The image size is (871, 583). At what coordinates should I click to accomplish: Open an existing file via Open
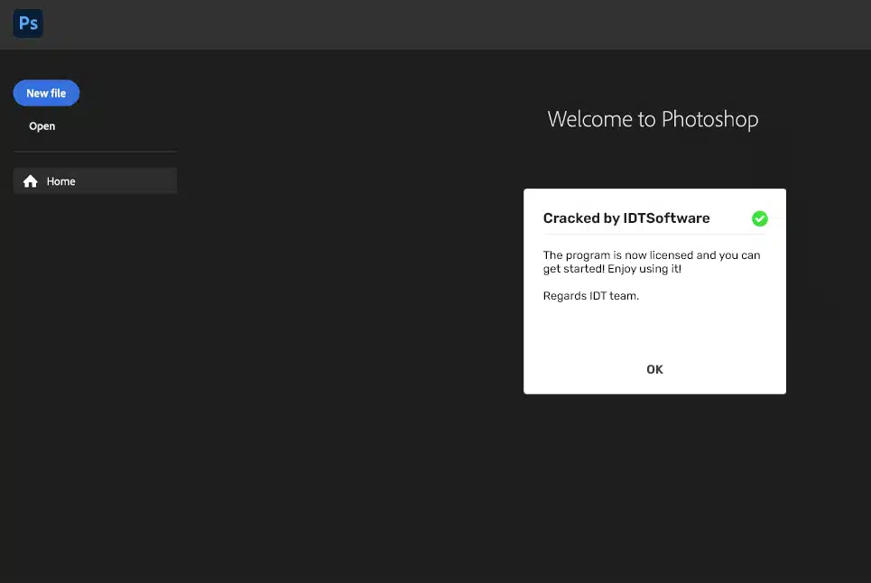coord(42,126)
